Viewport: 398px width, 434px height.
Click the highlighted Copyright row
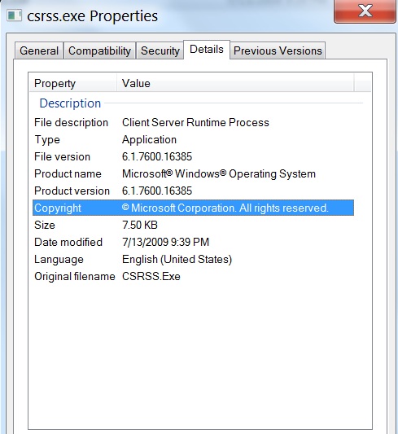pos(193,208)
